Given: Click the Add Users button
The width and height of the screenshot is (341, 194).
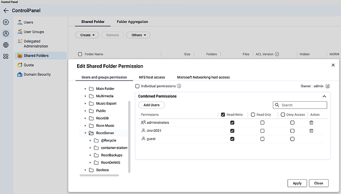Looking at the screenshot, I should pyautogui.click(x=152, y=105).
